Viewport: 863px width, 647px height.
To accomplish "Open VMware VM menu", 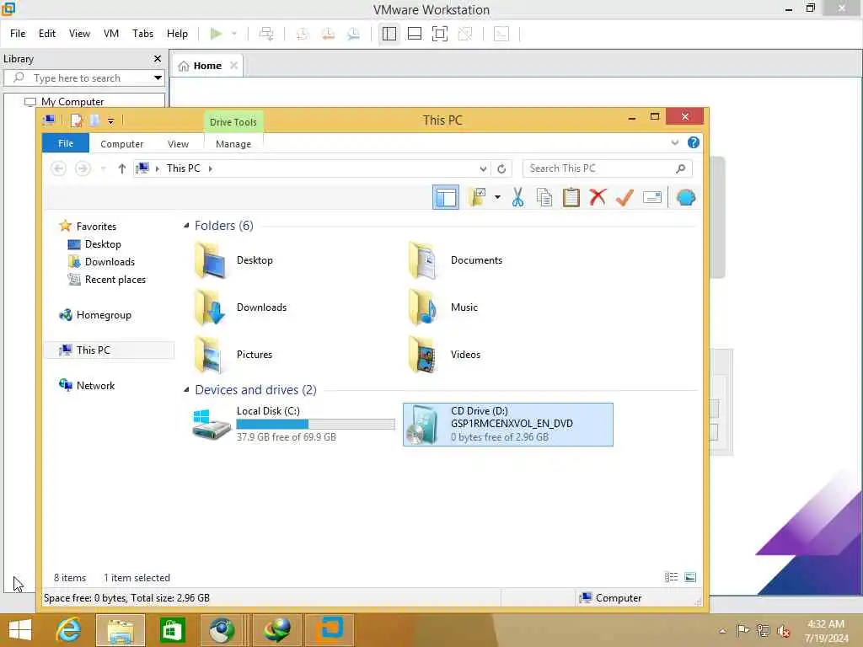I will click(111, 34).
